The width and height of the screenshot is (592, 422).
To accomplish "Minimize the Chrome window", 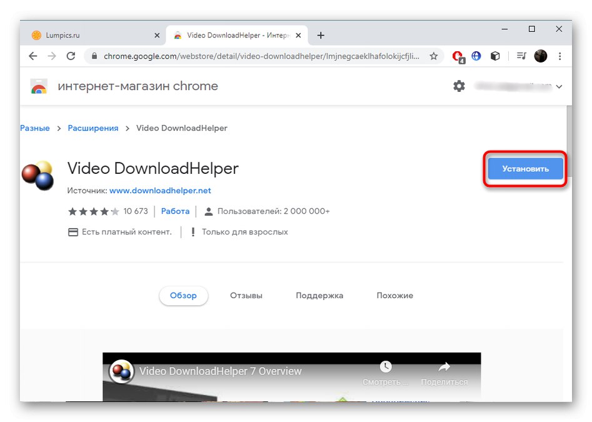I will pos(504,29).
